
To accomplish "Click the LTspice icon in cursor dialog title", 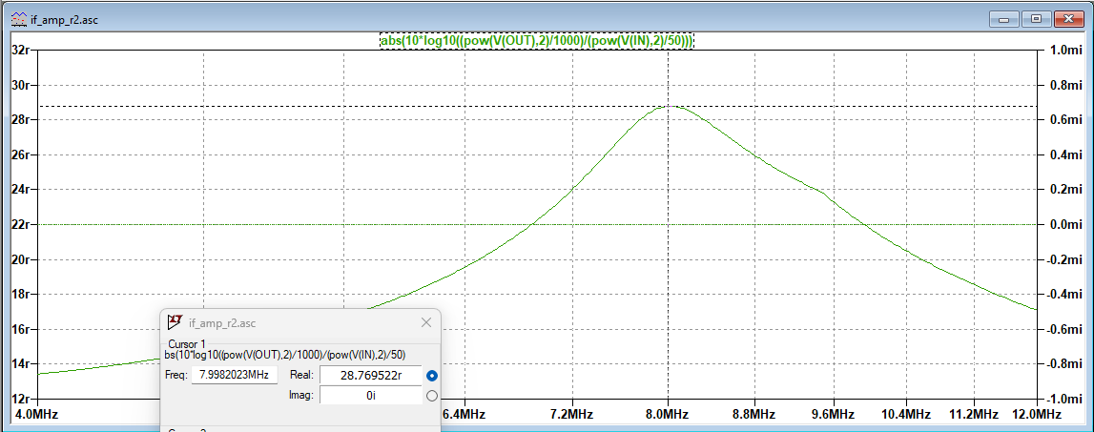I will point(175,322).
